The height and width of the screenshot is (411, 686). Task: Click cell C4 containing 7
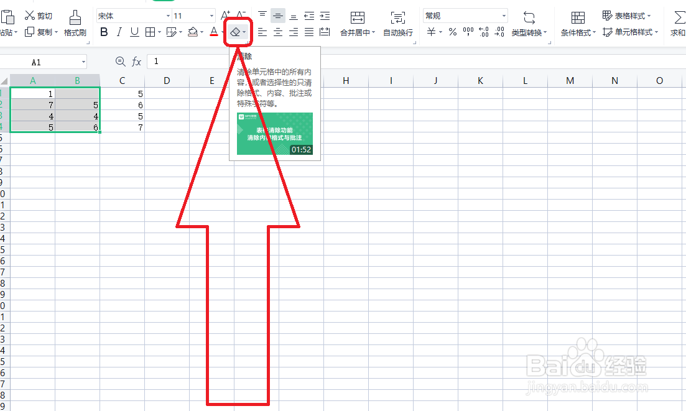[122, 127]
